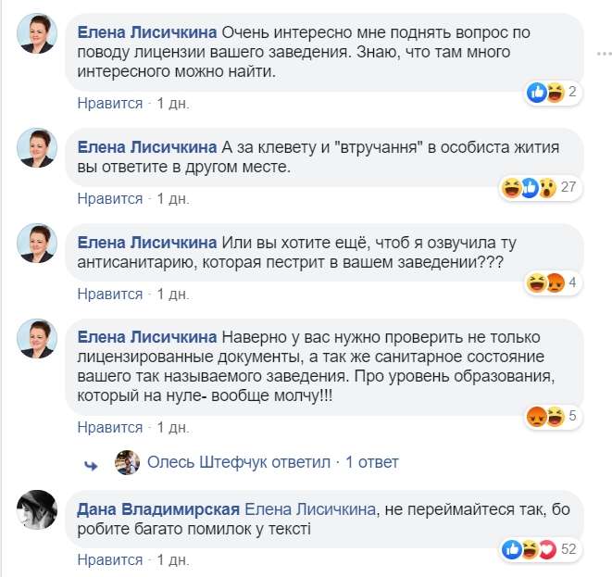
Task: Open Олесь Штефчук's small avatar
Action: tap(127, 462)
